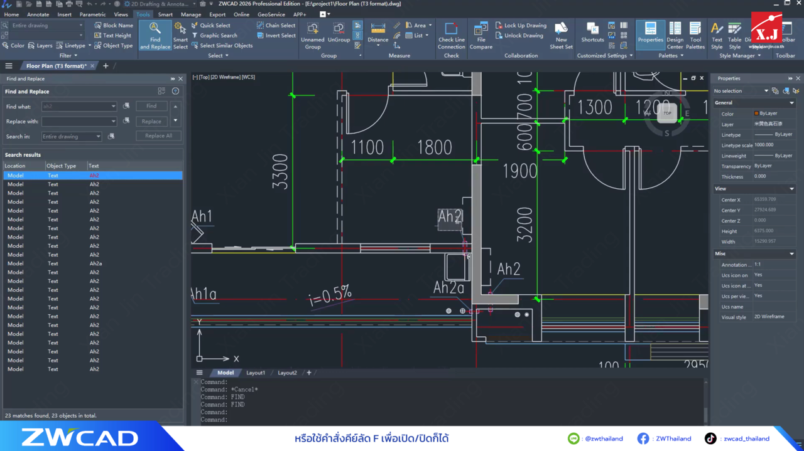Switch to the Annotate ribbon tab

pos(38,14)
